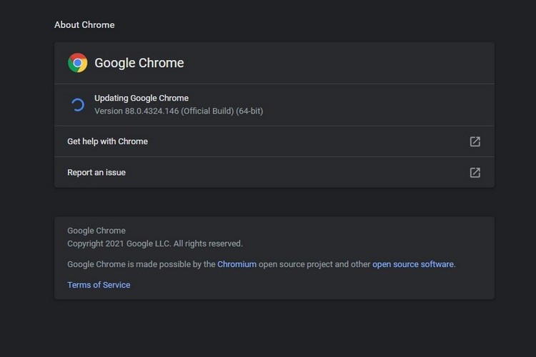Open the Get help with Chrome entry

107,141
